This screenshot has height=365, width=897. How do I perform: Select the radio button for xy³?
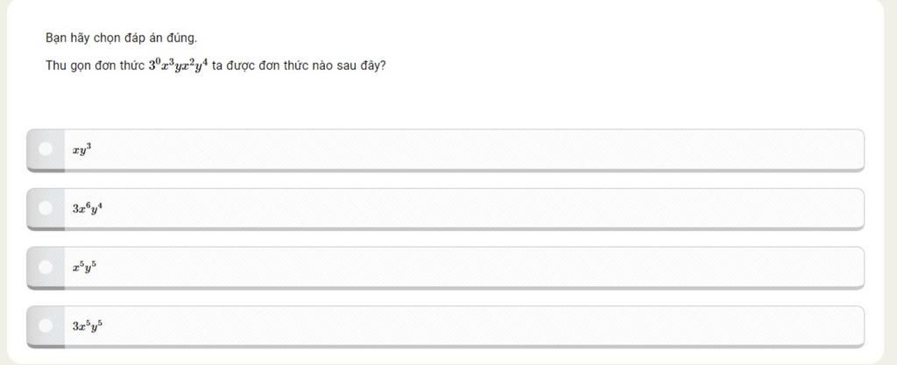pos(46,150)
